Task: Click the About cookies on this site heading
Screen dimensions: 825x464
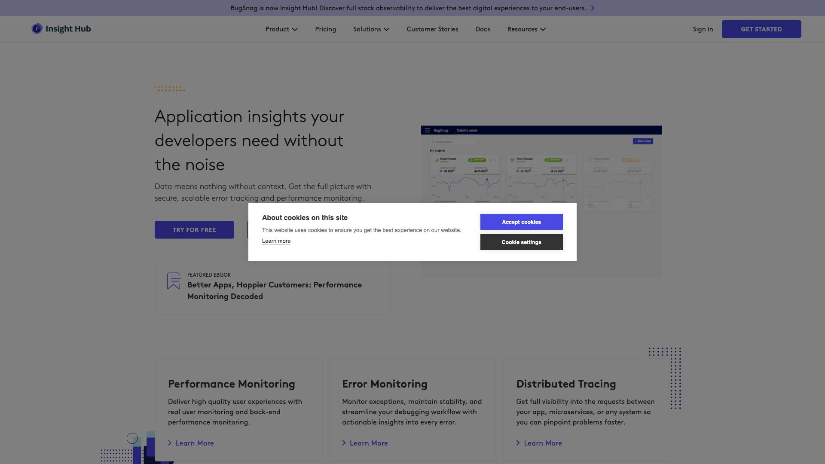Action: click(x=305, y=218)
